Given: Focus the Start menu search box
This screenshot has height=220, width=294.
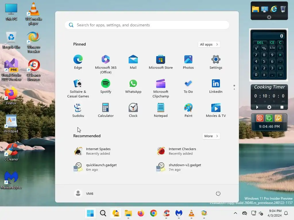Looking at the screenshot, I should (x=147, y=25).
